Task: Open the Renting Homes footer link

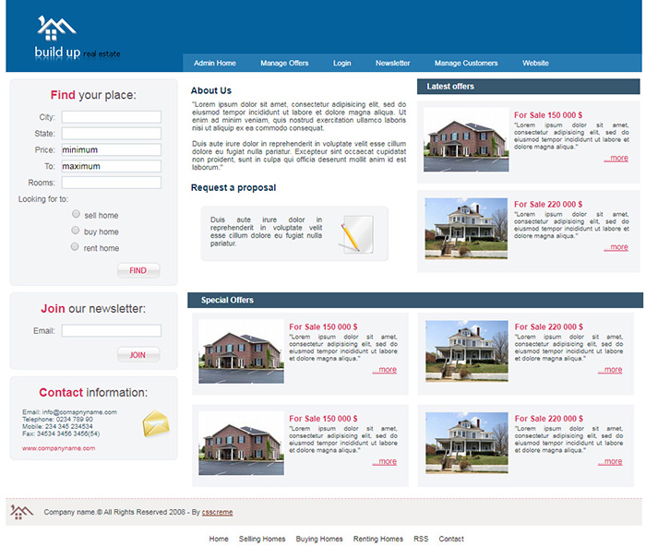Action: pos(378,539)
